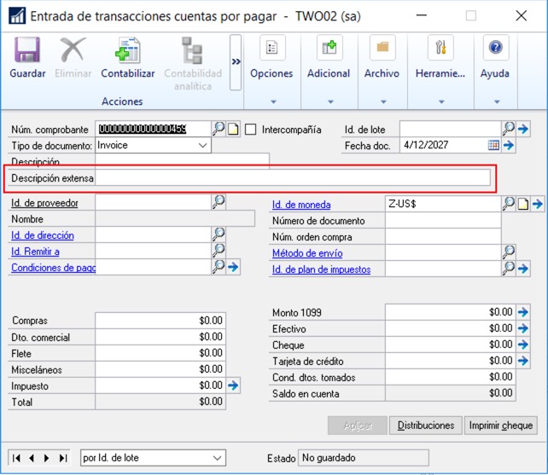
Task: Click the Impuesto expansion arrow
Action: (x=233, y=385)
